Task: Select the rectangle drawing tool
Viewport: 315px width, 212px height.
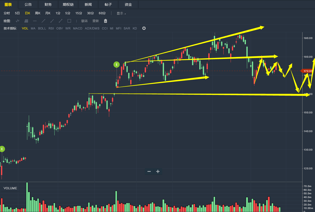Action: point(69,21)
